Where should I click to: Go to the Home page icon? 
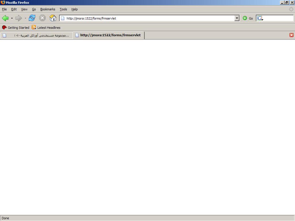click(53, 18)
